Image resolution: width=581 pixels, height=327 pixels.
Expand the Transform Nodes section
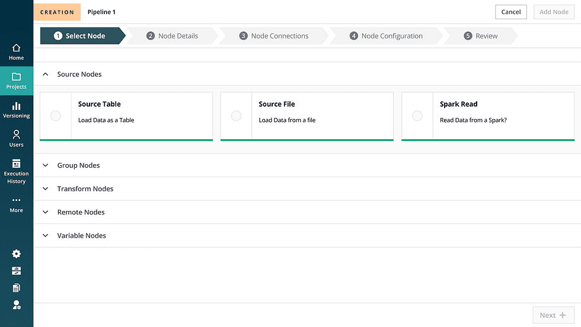45,188
